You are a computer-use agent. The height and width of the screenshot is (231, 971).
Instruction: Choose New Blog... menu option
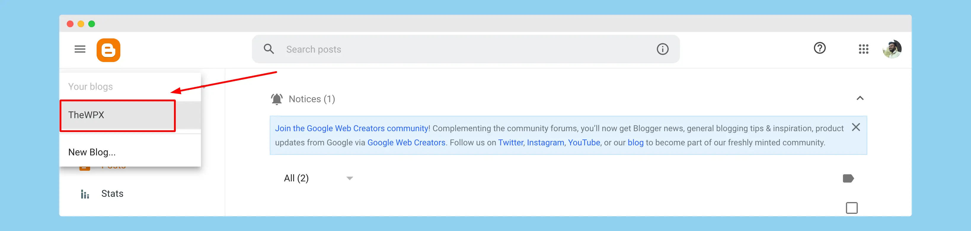coord(92,152)
